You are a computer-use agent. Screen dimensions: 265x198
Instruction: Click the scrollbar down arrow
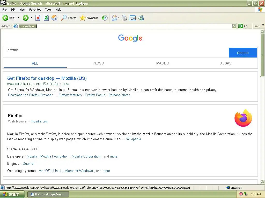[262, 181]
